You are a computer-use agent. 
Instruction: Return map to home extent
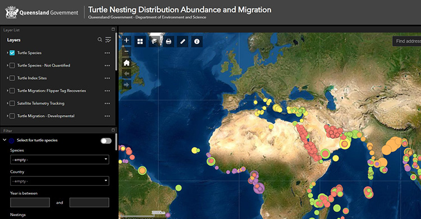[x=126, y=63]
